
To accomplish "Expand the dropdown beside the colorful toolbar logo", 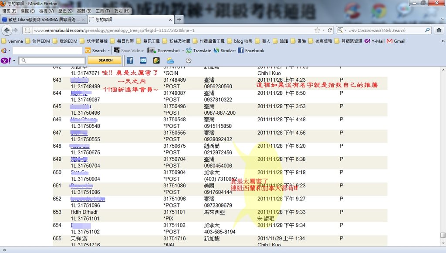I will click(9, 50).
